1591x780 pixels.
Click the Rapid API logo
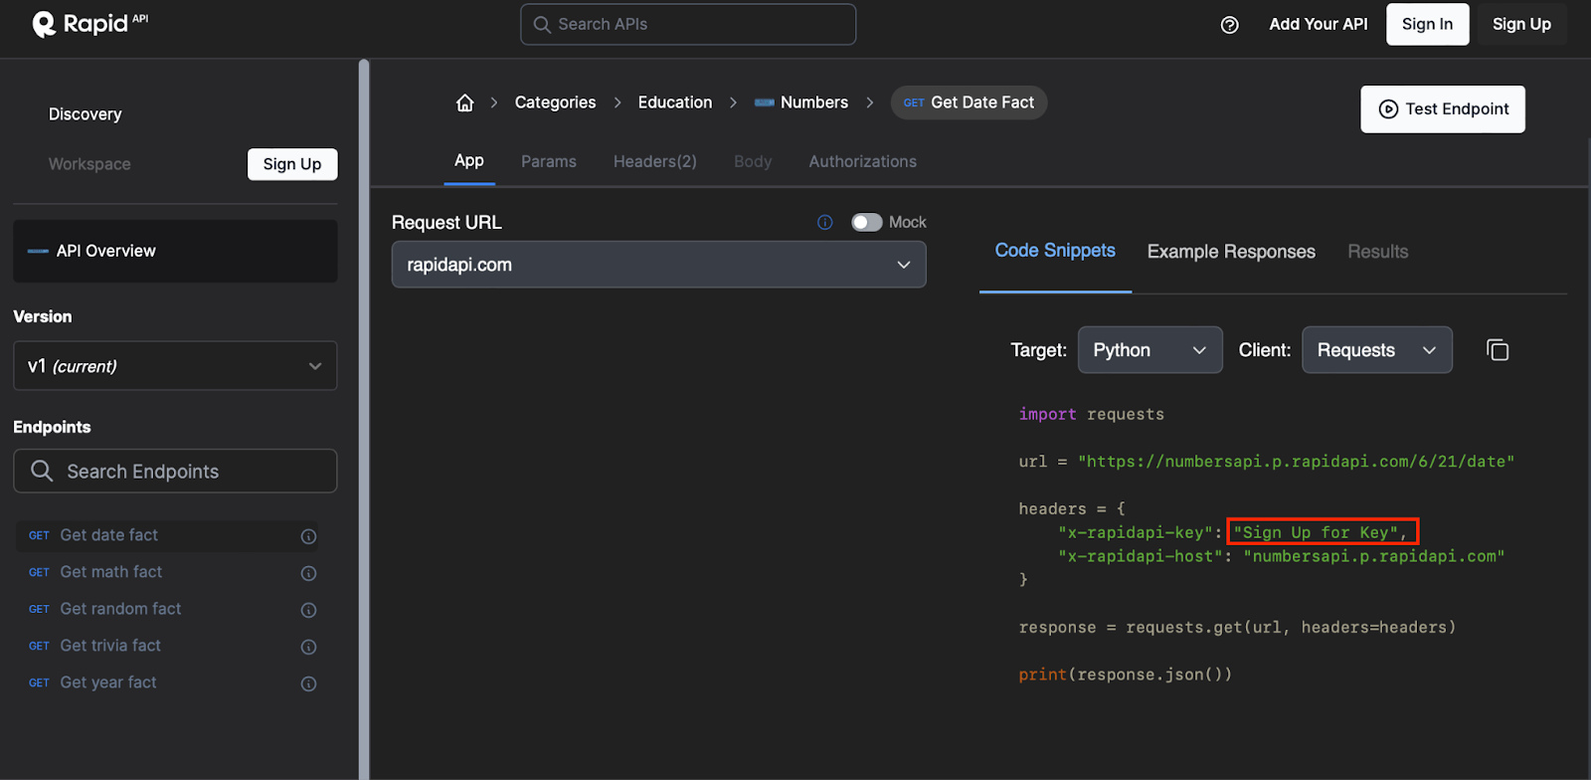pyautogui.click(x=89, y=24)
